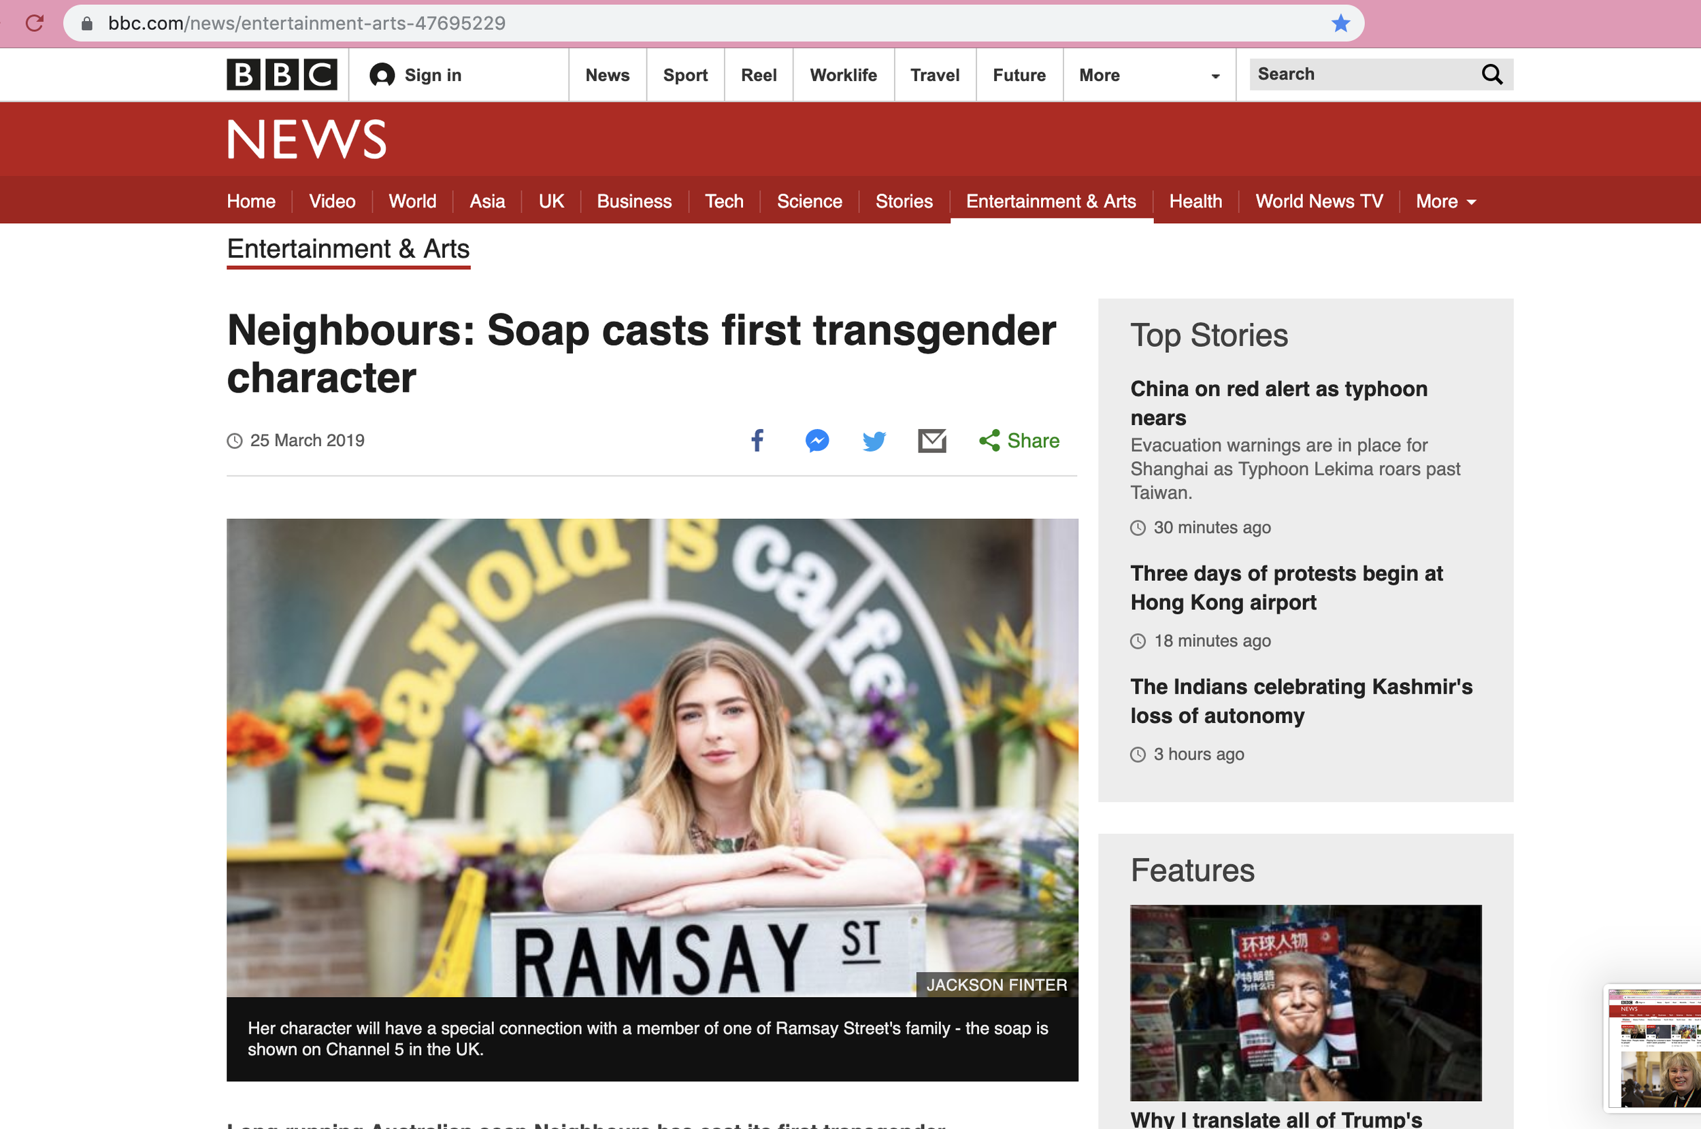Click the screenshot preview thumbnail in the corner
1701x1129 pixels.
point(1654,1047)
